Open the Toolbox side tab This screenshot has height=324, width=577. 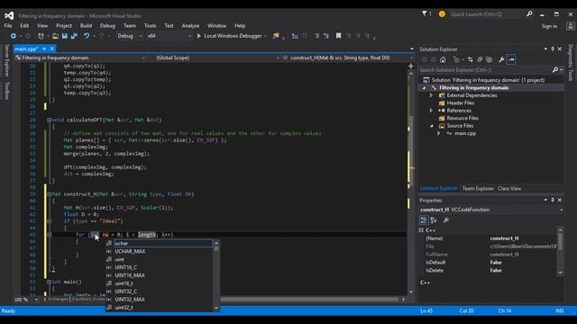click(6, 90)
